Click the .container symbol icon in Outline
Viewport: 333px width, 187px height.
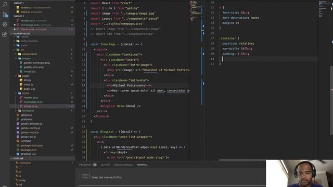(17, 163)
